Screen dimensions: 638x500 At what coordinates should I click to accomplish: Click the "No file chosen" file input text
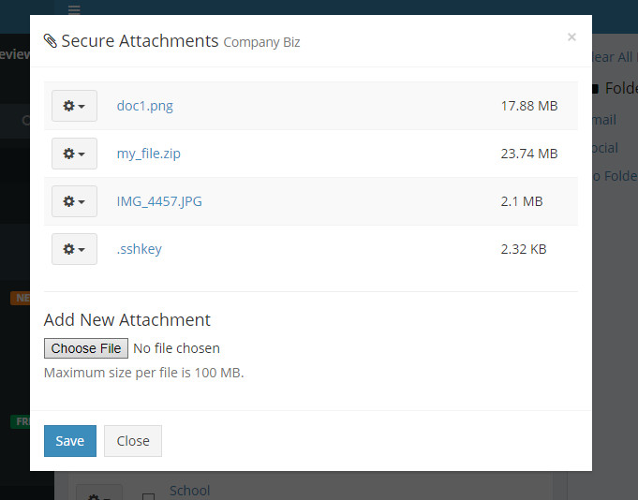pyautogui.click(x=176, y=348)
